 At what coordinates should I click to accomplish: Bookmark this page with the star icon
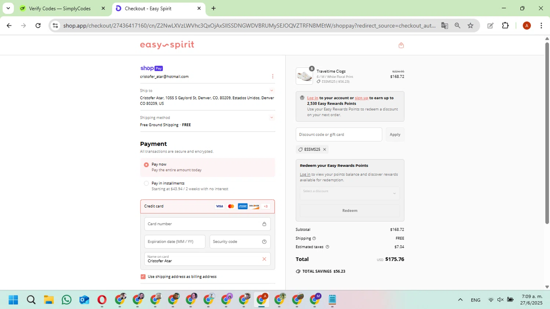pyautogui.click(x=470, y=26)
